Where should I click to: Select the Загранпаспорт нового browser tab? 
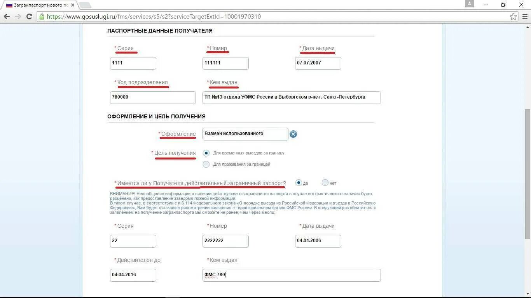(x=39, y=5)
